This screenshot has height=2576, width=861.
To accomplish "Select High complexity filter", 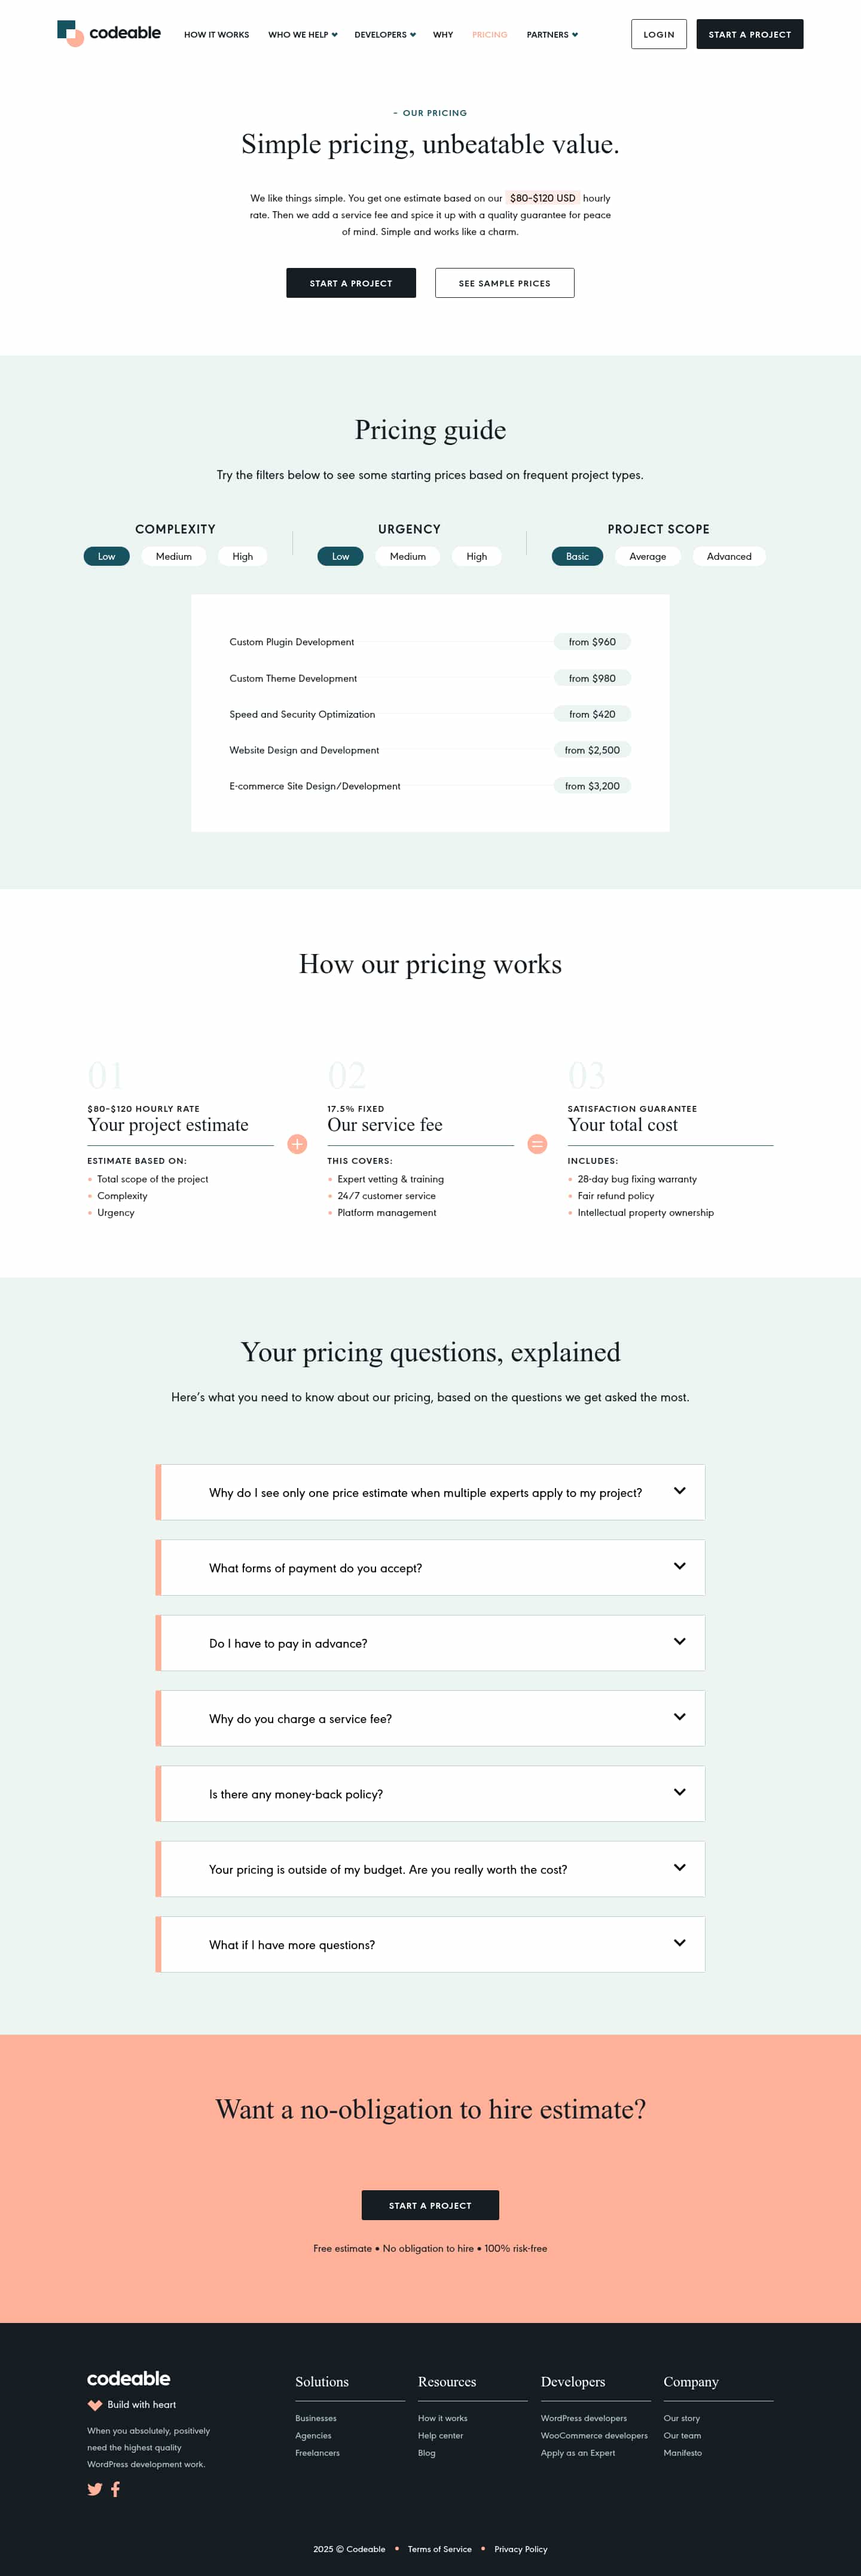I will pyautogui.click(x=242, y=556).
